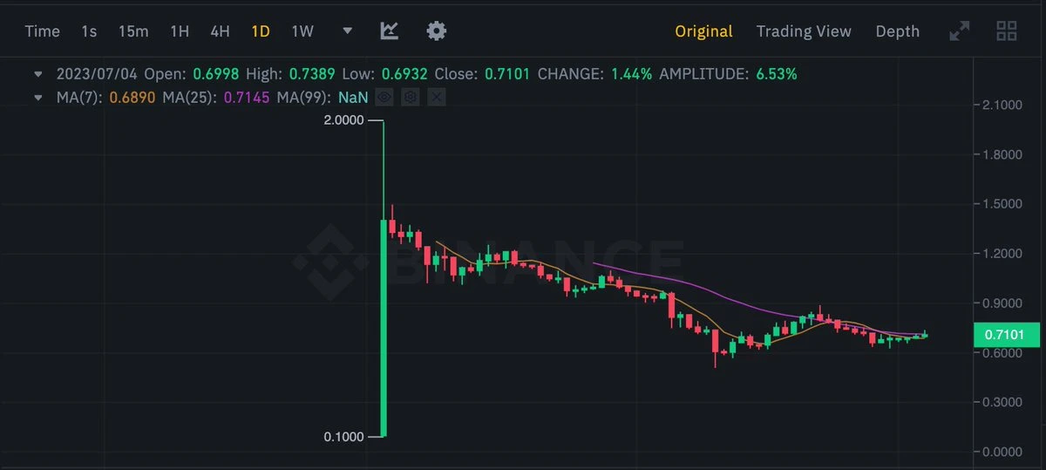Hide the MA indicator using eye icon

pyautogui.click(x=384, y=98)
